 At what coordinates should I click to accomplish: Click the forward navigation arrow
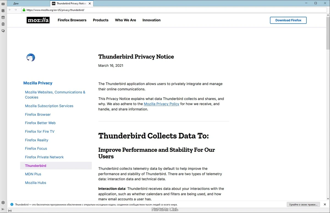pos(16,10)
